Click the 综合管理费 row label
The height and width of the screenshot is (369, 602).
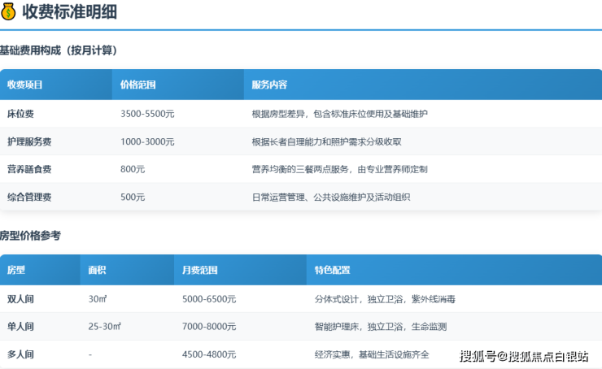coord(29,197)
